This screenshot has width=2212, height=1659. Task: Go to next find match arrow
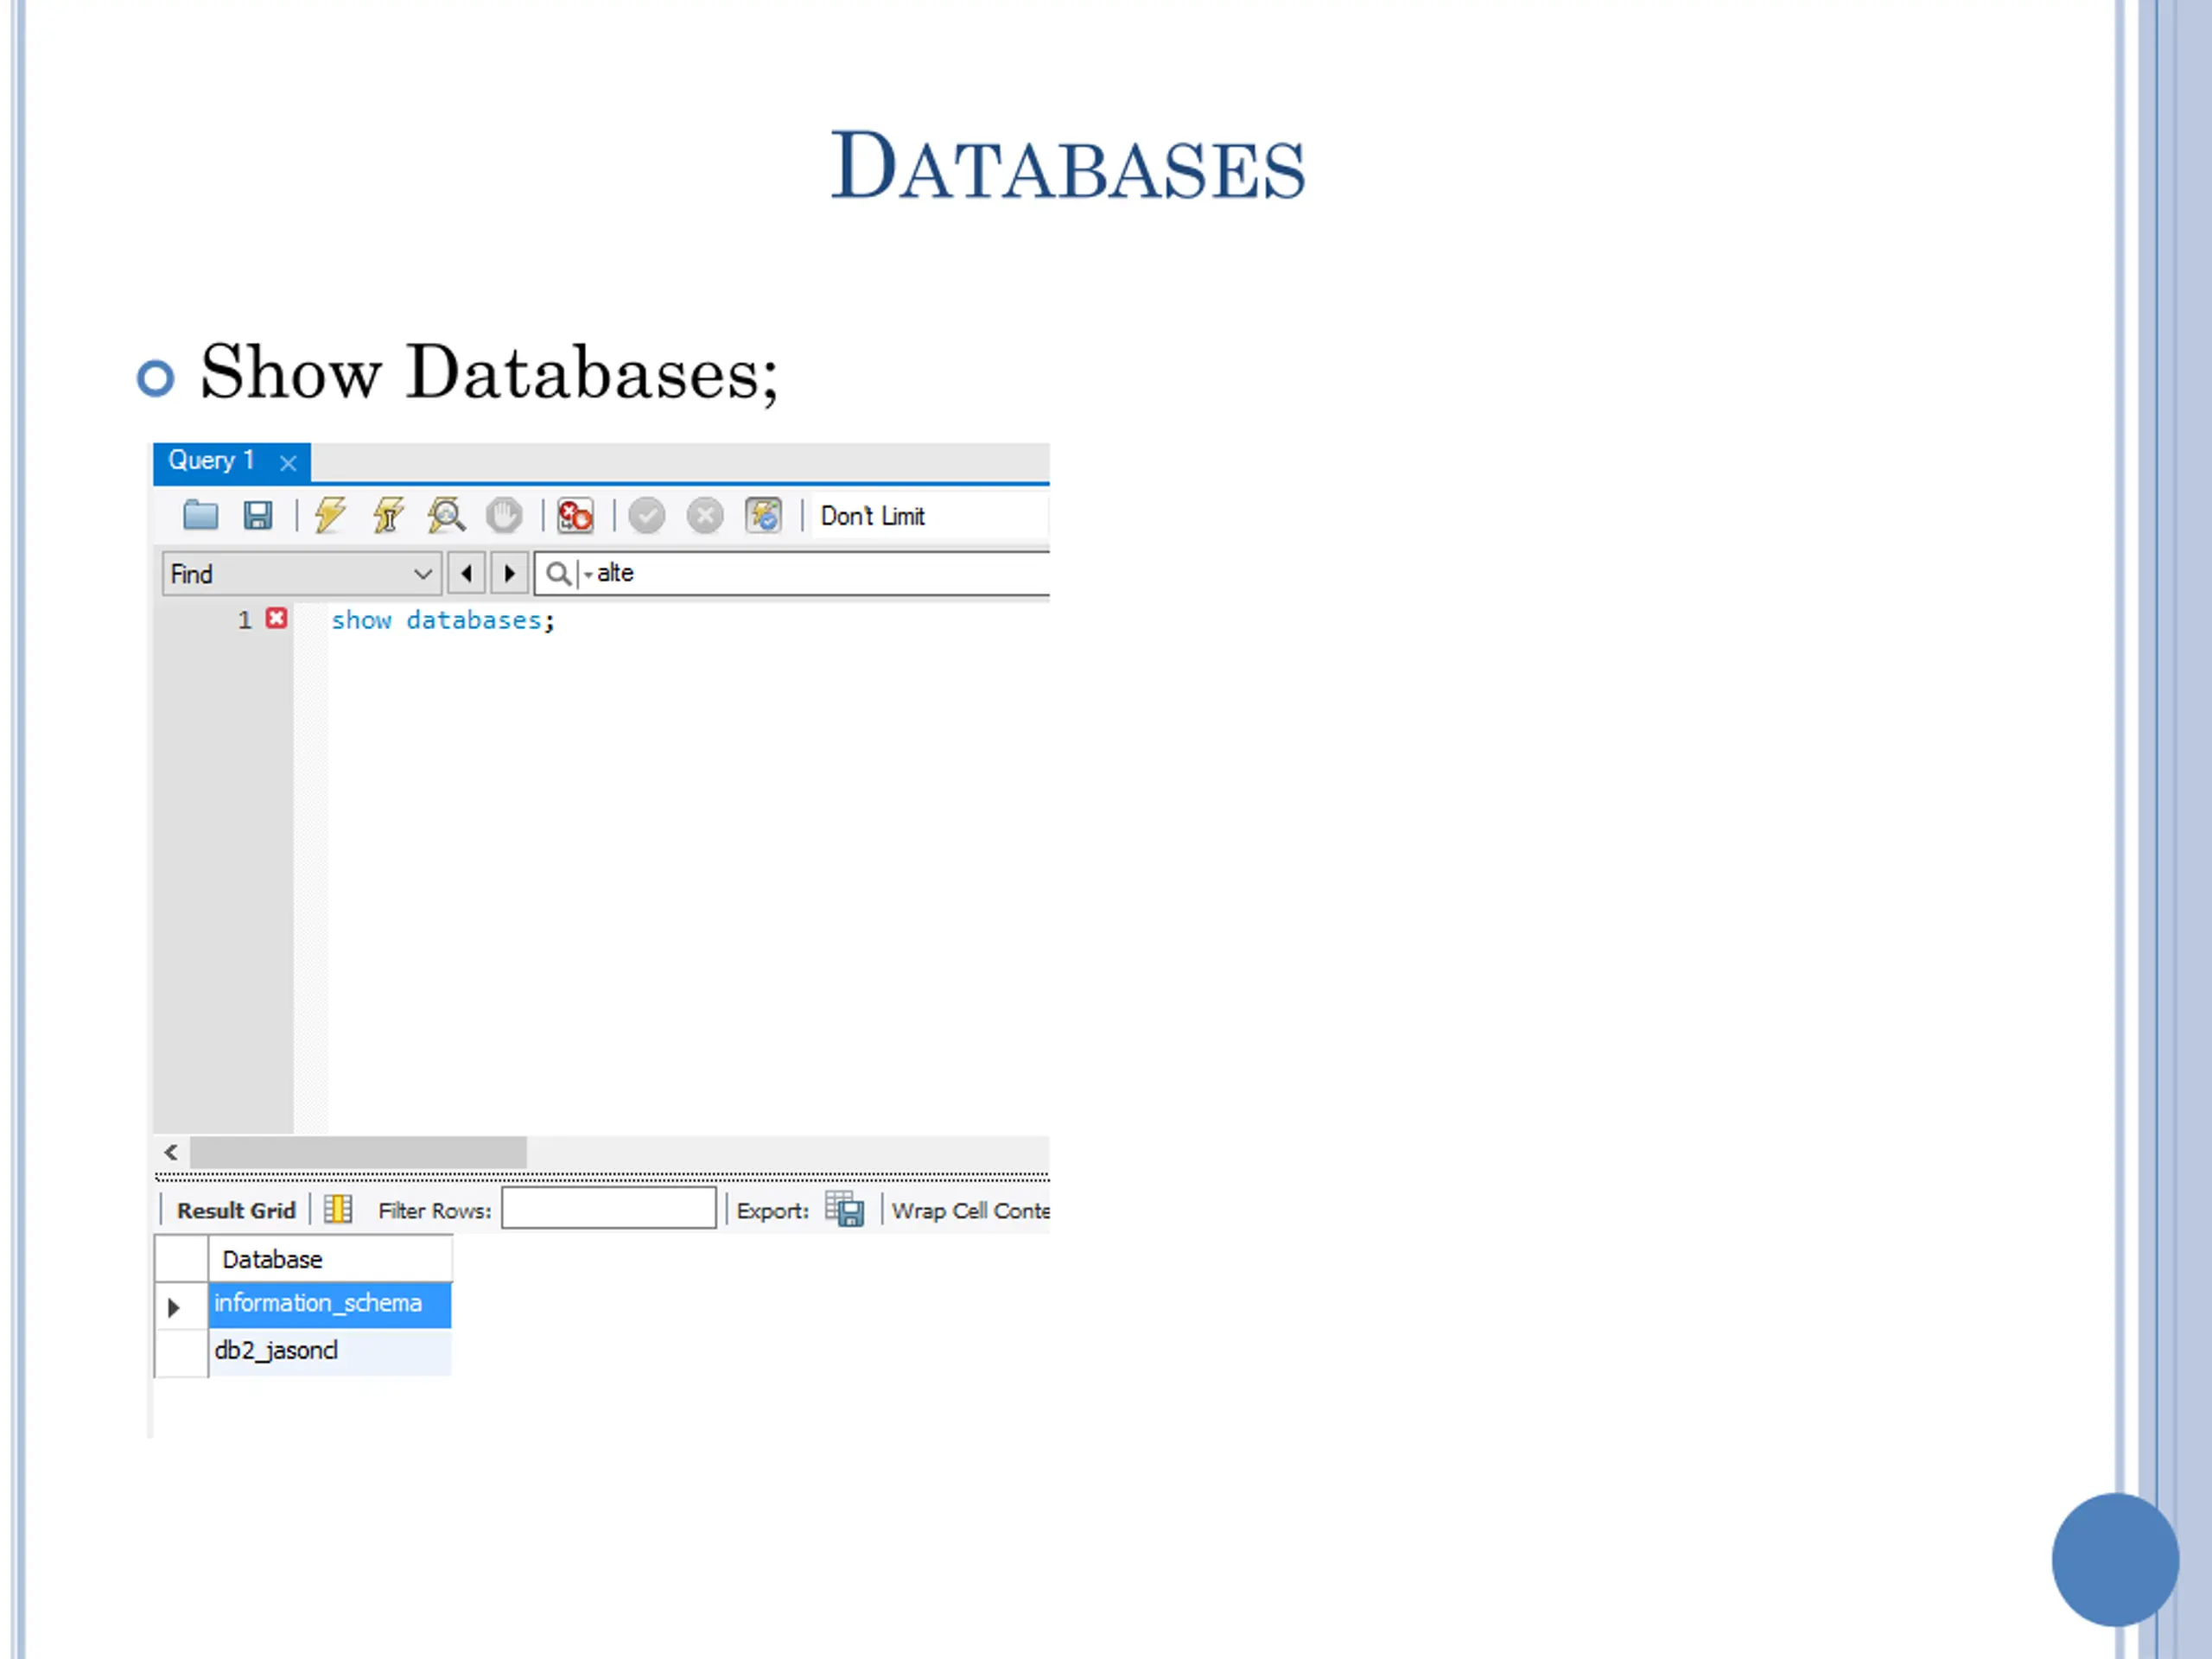[x=510, y=574]
